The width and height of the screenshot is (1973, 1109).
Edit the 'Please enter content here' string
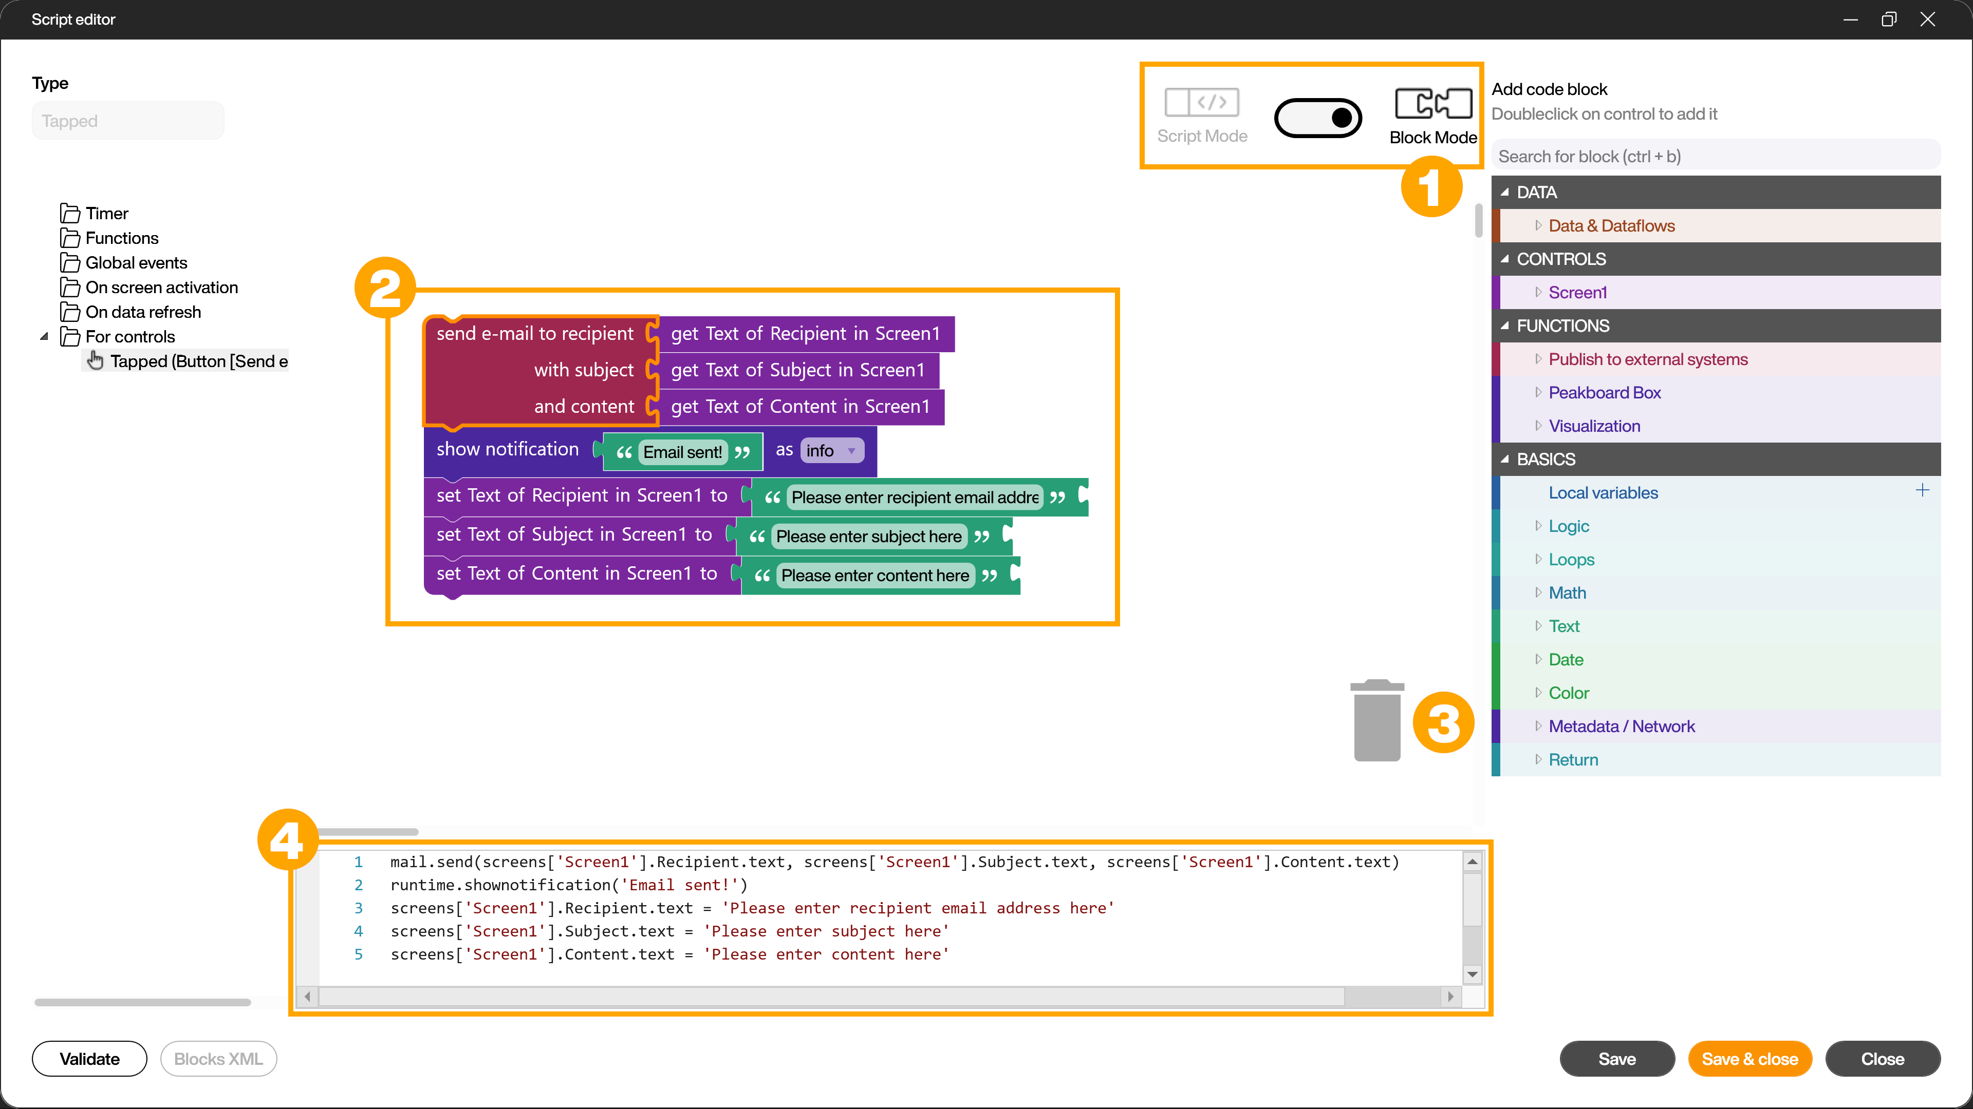pos(874,576)
